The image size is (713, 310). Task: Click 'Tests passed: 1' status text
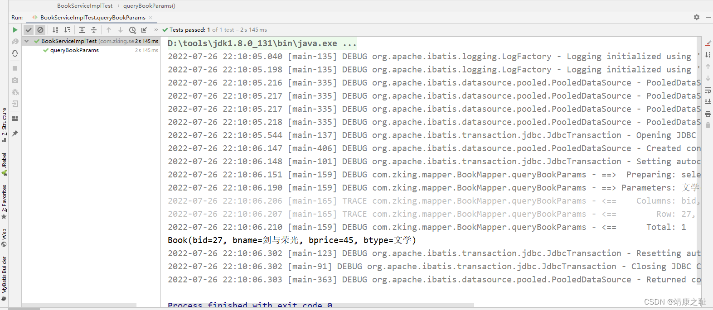189,30
